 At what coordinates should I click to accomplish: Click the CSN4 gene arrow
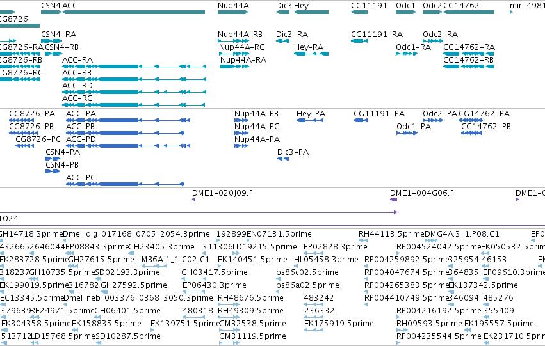pos(51,12)
